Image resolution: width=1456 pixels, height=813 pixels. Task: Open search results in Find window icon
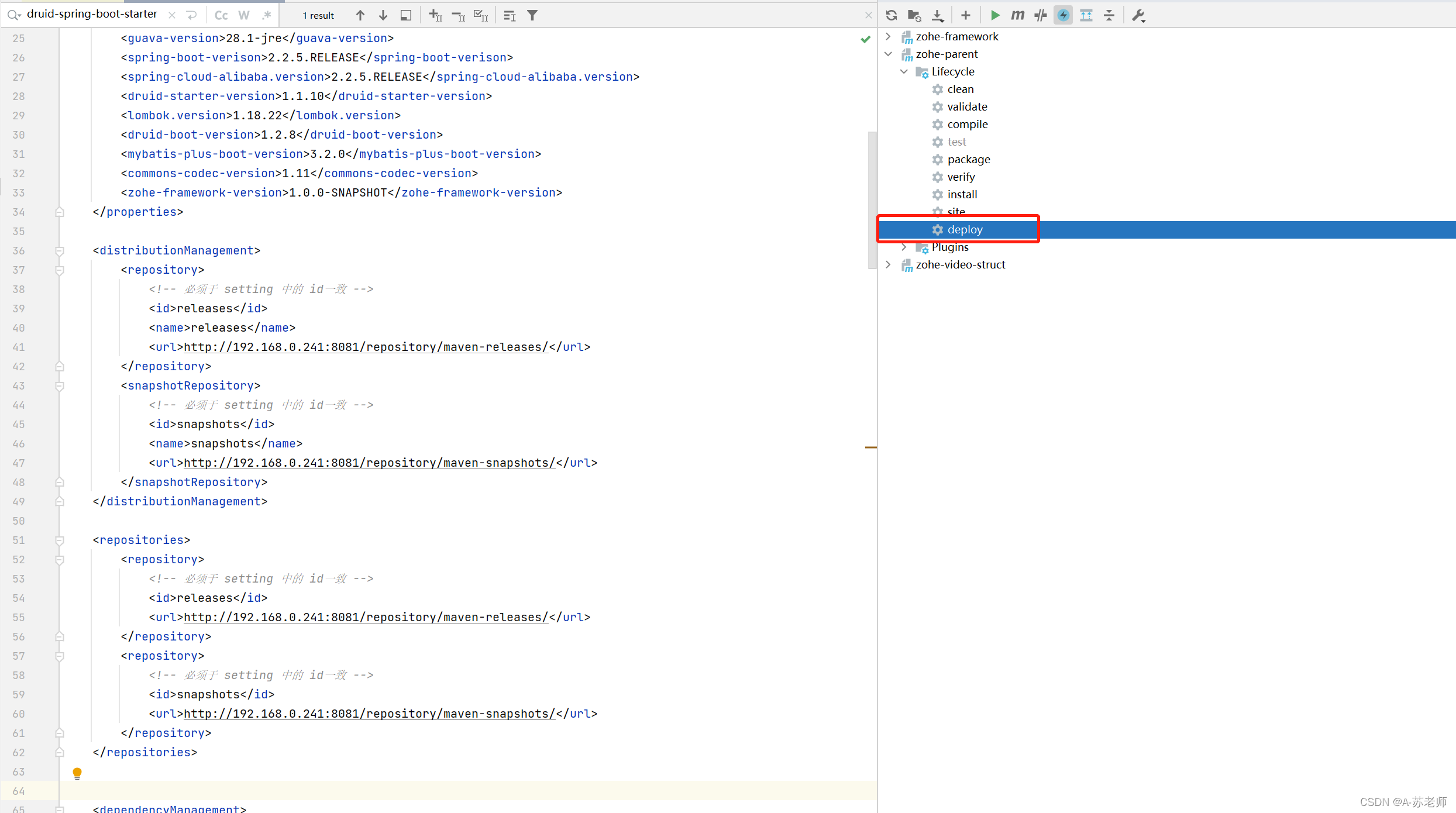406,15
